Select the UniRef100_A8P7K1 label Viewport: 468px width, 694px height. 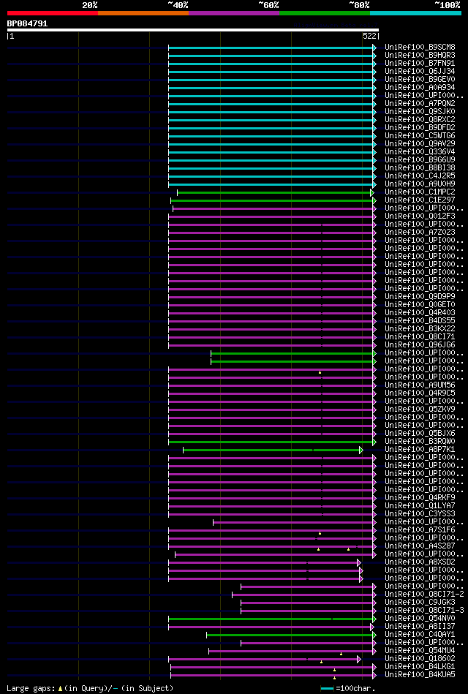point(420,450)
